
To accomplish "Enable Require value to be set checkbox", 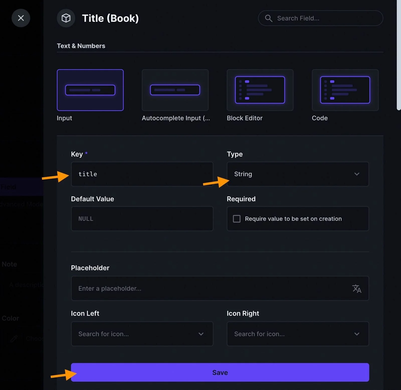I will pyautogui.click(x=237, y=219).
